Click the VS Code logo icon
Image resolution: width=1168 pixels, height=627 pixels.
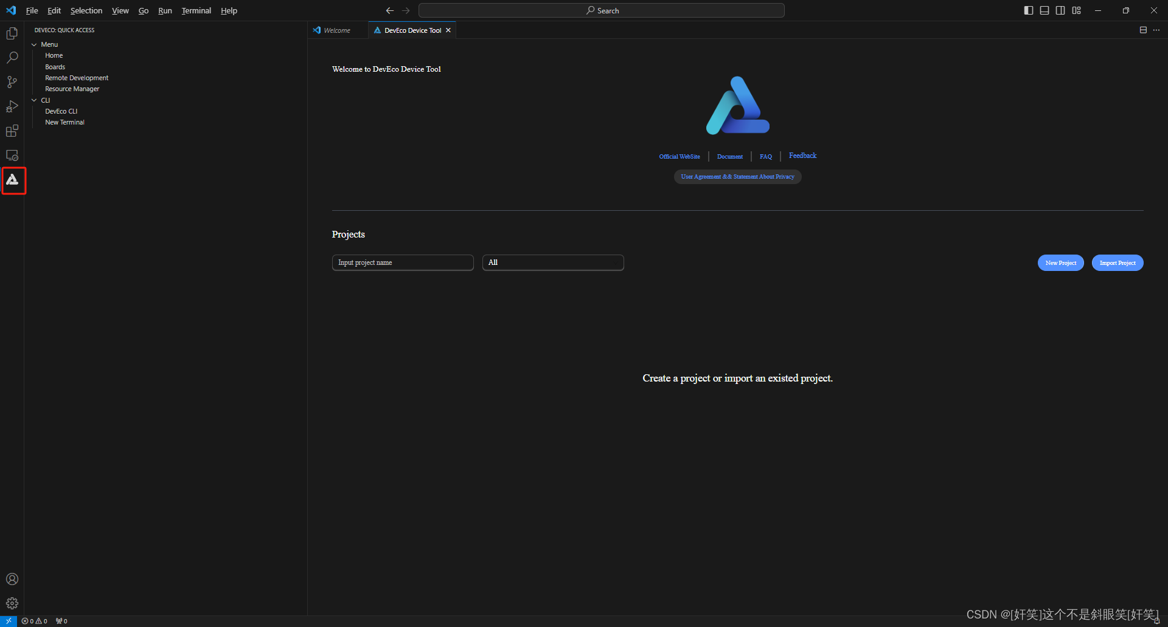tap(11, 10)
